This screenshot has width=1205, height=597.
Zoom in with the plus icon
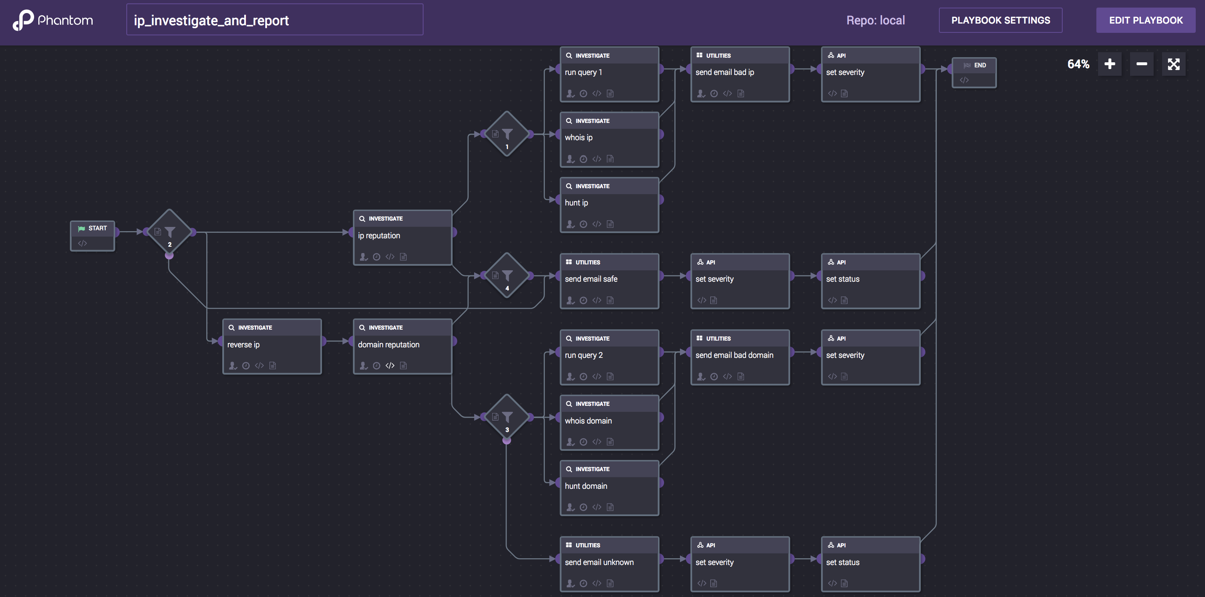[1109, 64]
